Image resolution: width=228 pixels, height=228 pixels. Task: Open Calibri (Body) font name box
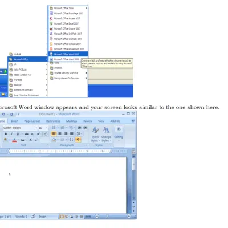20,128
